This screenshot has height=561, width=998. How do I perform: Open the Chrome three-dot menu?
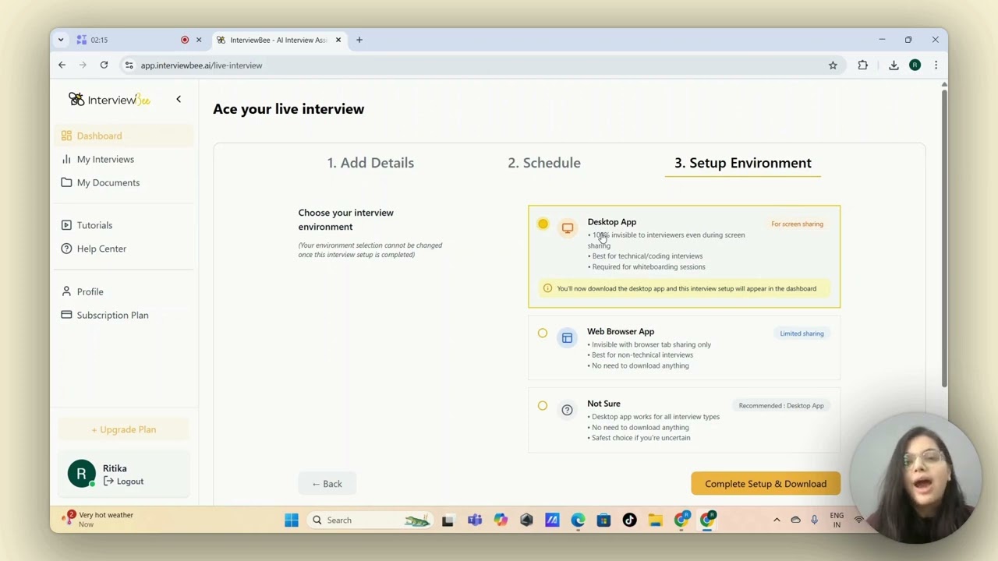coord(936,65)
